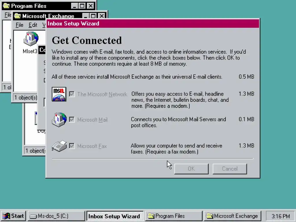
Task: Click the Microsoft Exchange window title folder icon
Action: click(17, 16)
